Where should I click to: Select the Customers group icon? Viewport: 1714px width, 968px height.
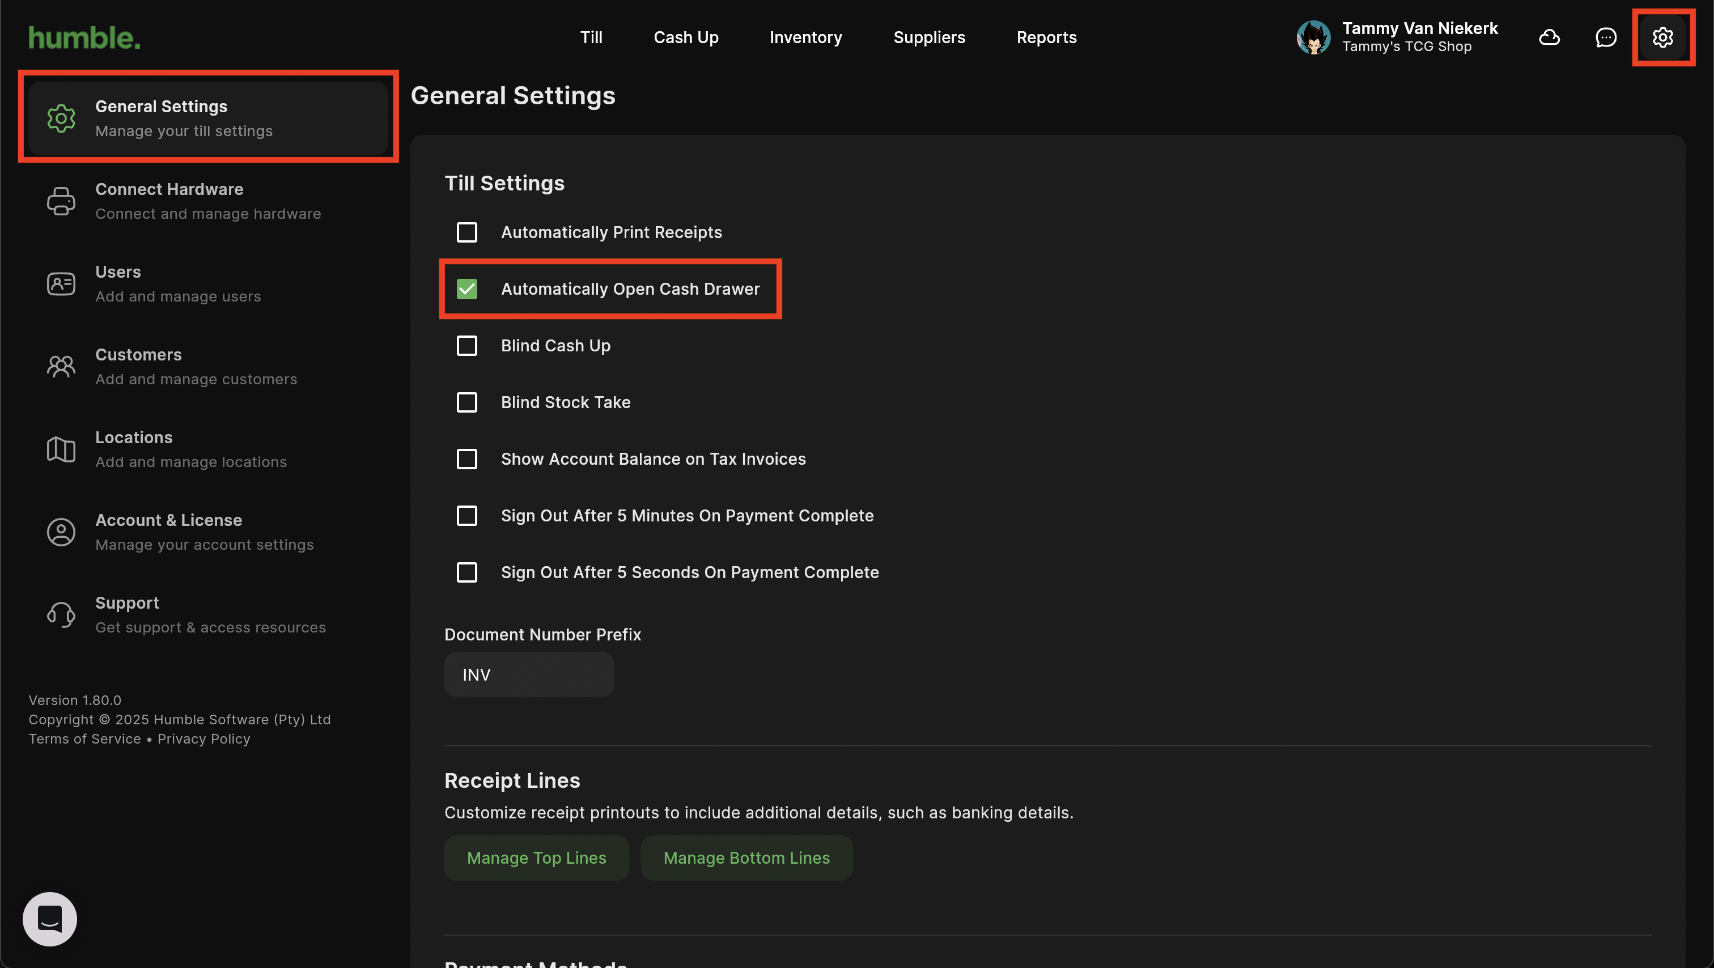61,367
